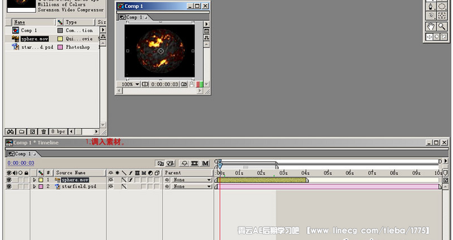
Task: Take snapshot with camera icon in Comp viewer
Action: [x=184, y=84]
